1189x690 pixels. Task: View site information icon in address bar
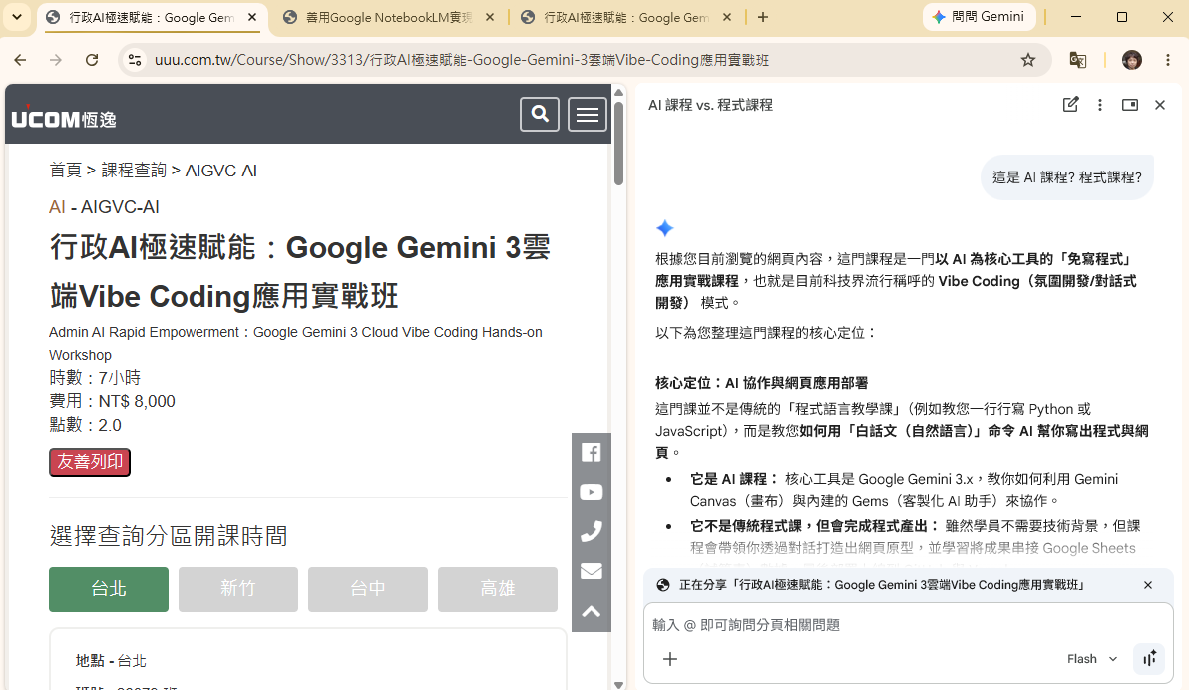click(x=135, y=60)
